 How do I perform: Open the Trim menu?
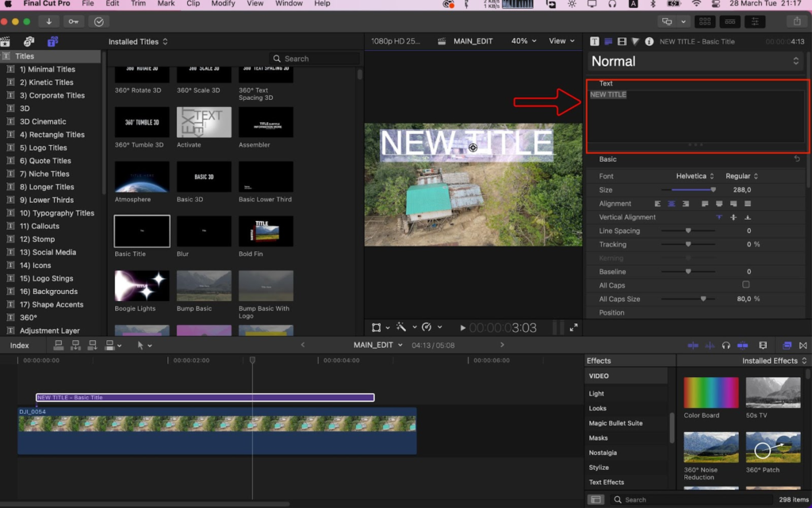pos(138,4)
